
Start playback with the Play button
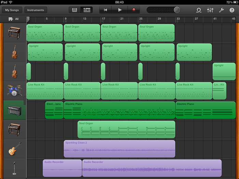[120, 10]
